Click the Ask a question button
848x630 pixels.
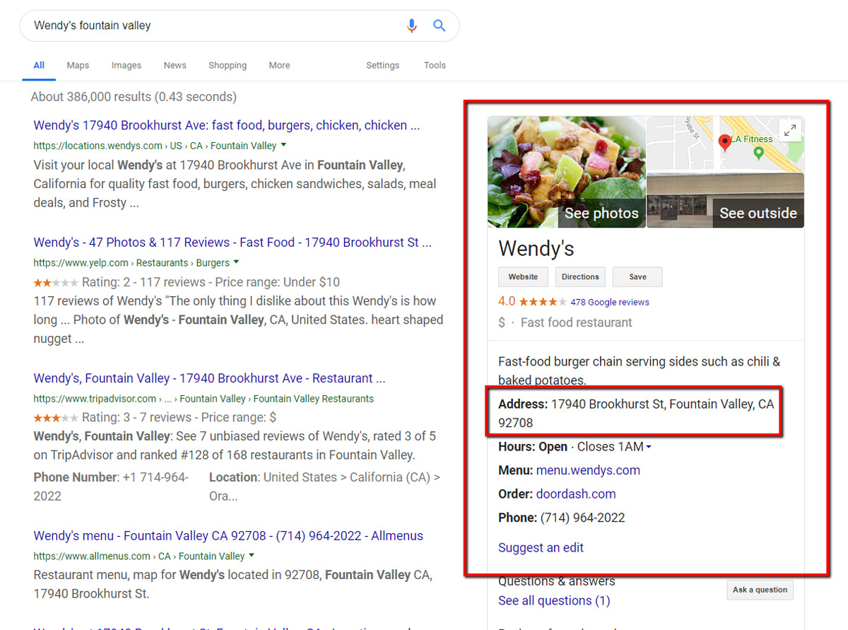pos(760,590)
